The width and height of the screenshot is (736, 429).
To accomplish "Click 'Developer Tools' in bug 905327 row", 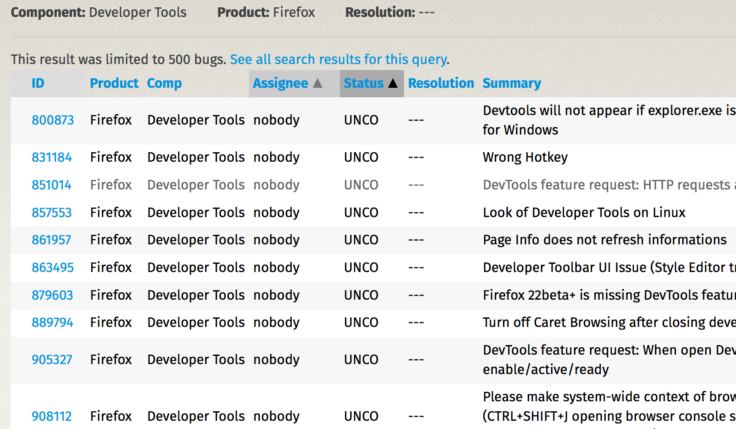I will tap(196, 360).
